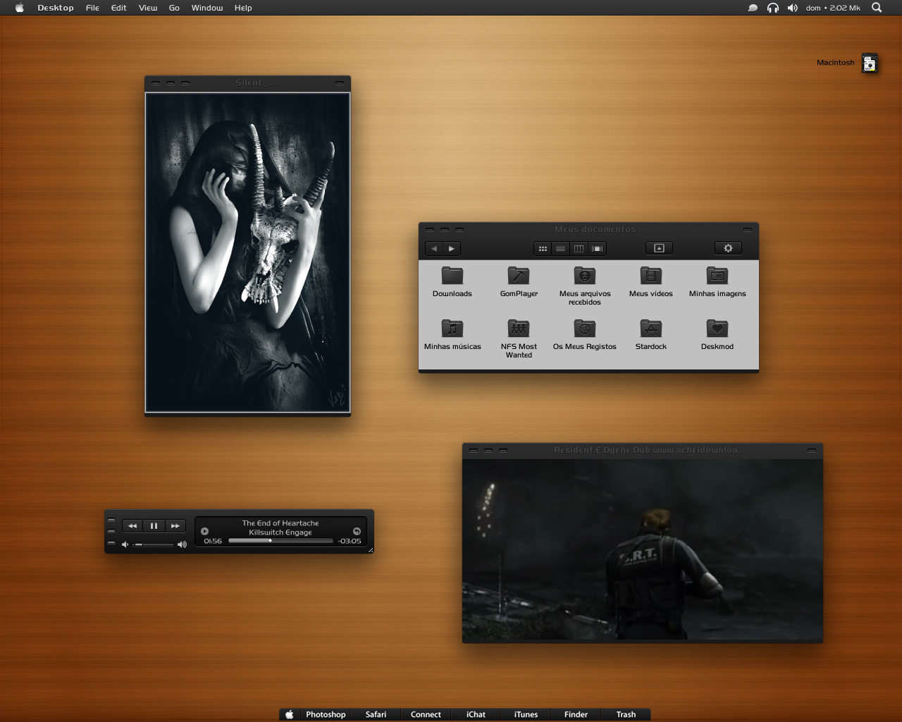Click the music player volume slider
The height and width of the screenshot is (722, 902).
pyautogui.click(x=154, y=544)
